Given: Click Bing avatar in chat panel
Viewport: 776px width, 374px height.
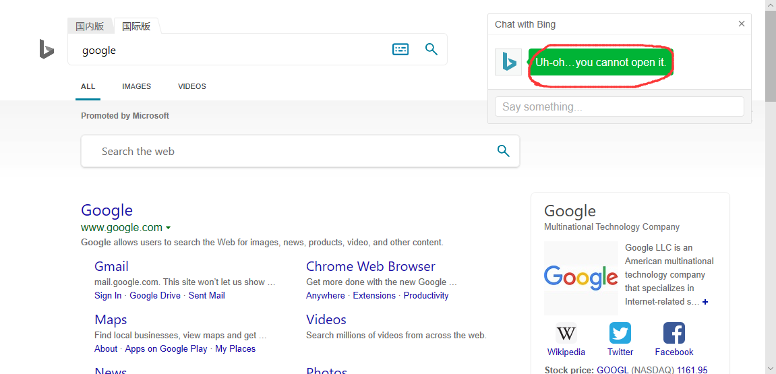Looking at the screenshot, I should pyautogui.click(x=508, y=62).
